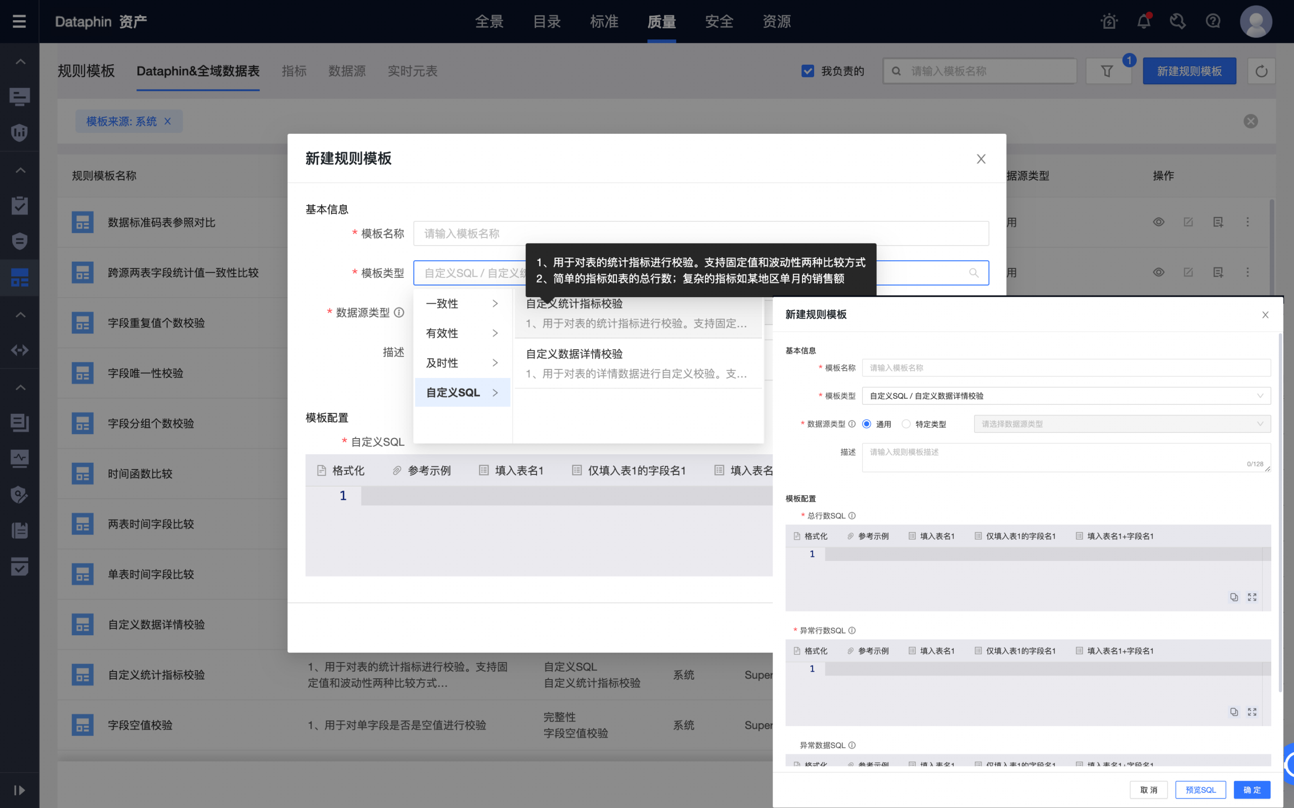
Task: Open the 模板类型 cascader in main dialog
Action: coord(701,273)
